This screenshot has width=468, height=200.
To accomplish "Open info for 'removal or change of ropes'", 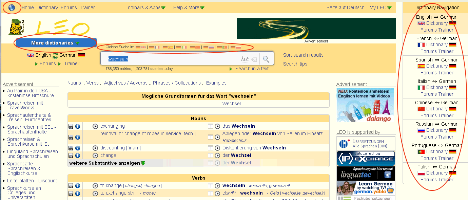I will pos(78,137).
